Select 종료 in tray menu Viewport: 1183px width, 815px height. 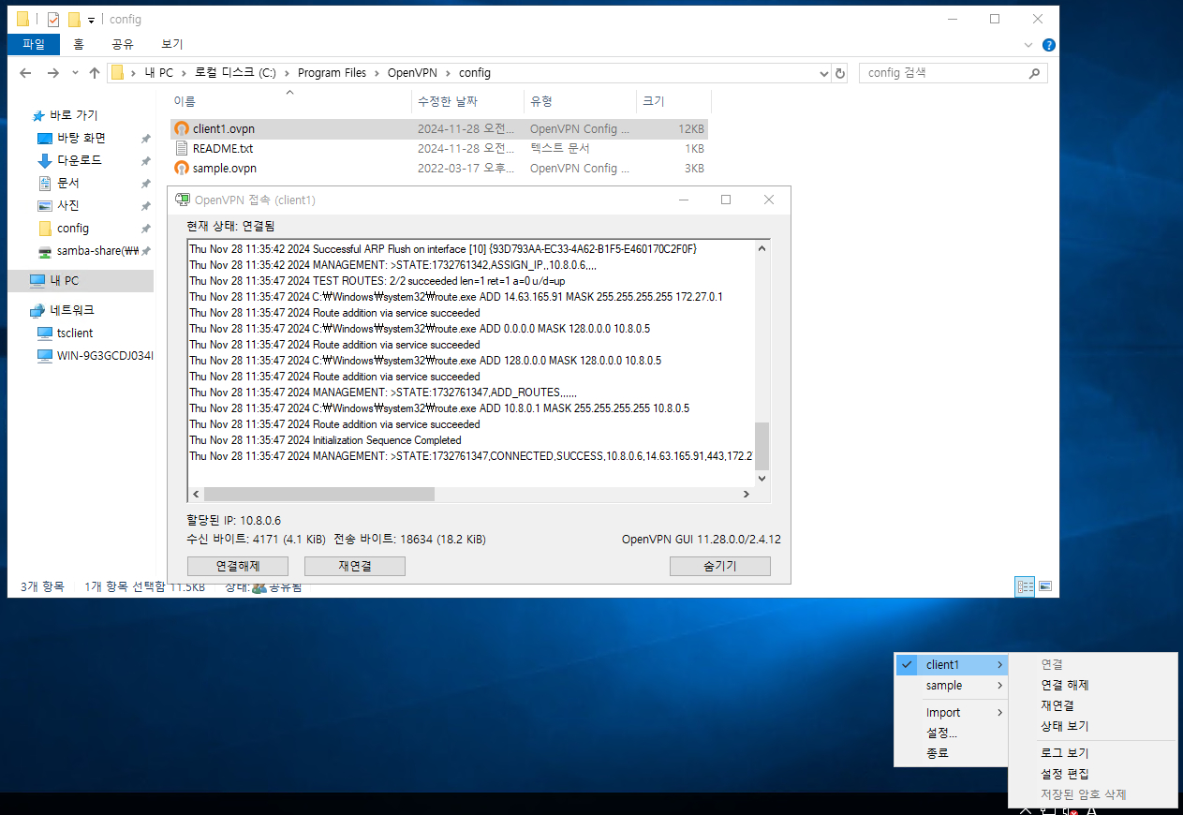pos(952,753)
